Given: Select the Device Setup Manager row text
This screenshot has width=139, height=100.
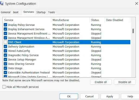Looking at the screenshot, I should click(x=22, y=60).
